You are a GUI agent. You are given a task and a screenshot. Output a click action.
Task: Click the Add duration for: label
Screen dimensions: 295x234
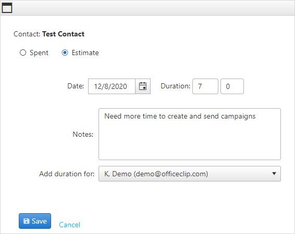pyautogui.click(x=67, y=174)
